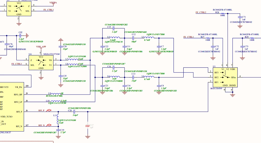Select capacitor C24 33pF symbol
This screenshot has width=261, height=143.
tap(61, 46)
